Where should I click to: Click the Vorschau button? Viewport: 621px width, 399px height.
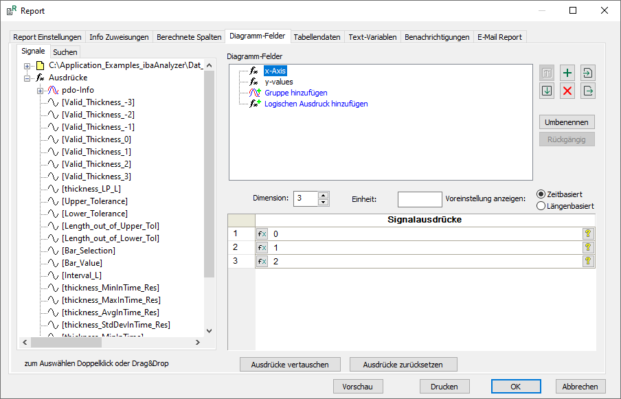point(358,387)
